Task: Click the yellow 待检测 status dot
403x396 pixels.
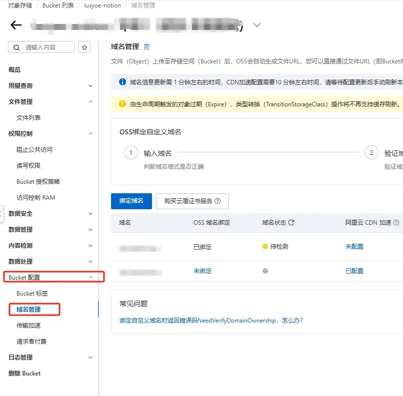Action: coord(265,247)
